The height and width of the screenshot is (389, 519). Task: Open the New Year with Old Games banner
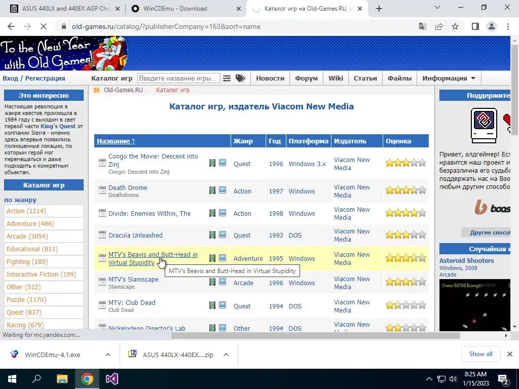click(64, 53)
